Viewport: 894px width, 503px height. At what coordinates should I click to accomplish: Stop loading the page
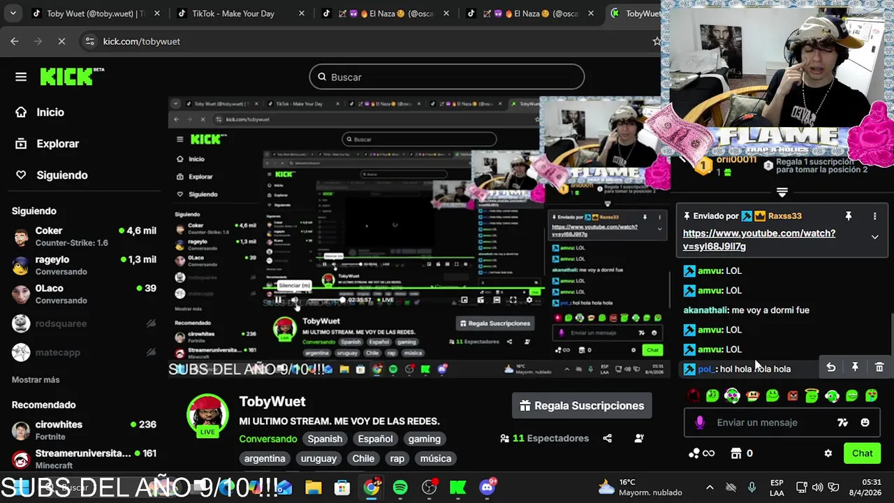click(61, 41)
